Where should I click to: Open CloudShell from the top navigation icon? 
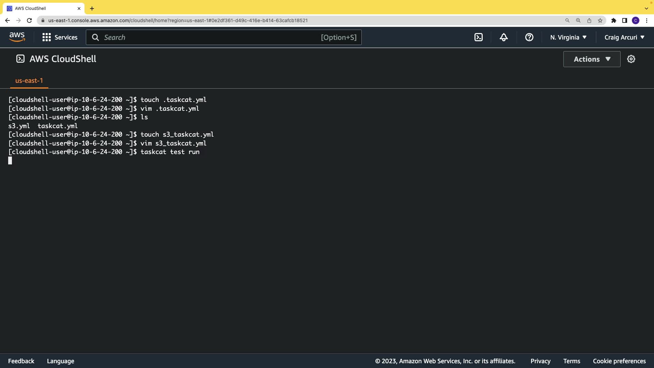pyautogui.click(x=479, y=37)
